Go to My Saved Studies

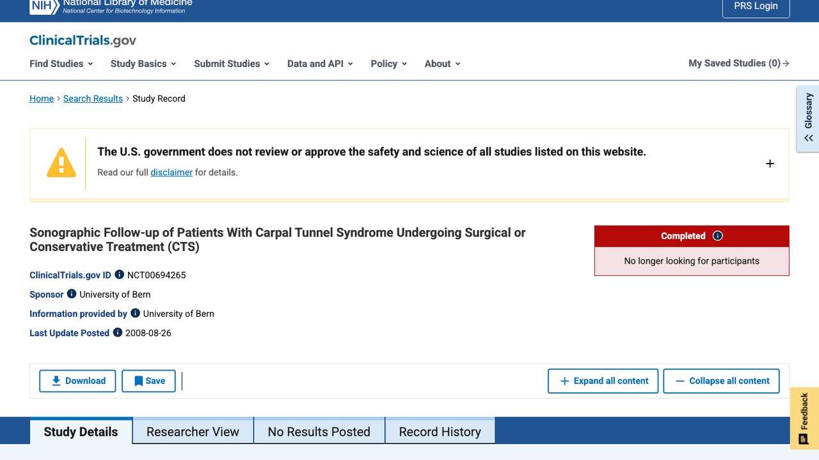(x=739, y=63)
